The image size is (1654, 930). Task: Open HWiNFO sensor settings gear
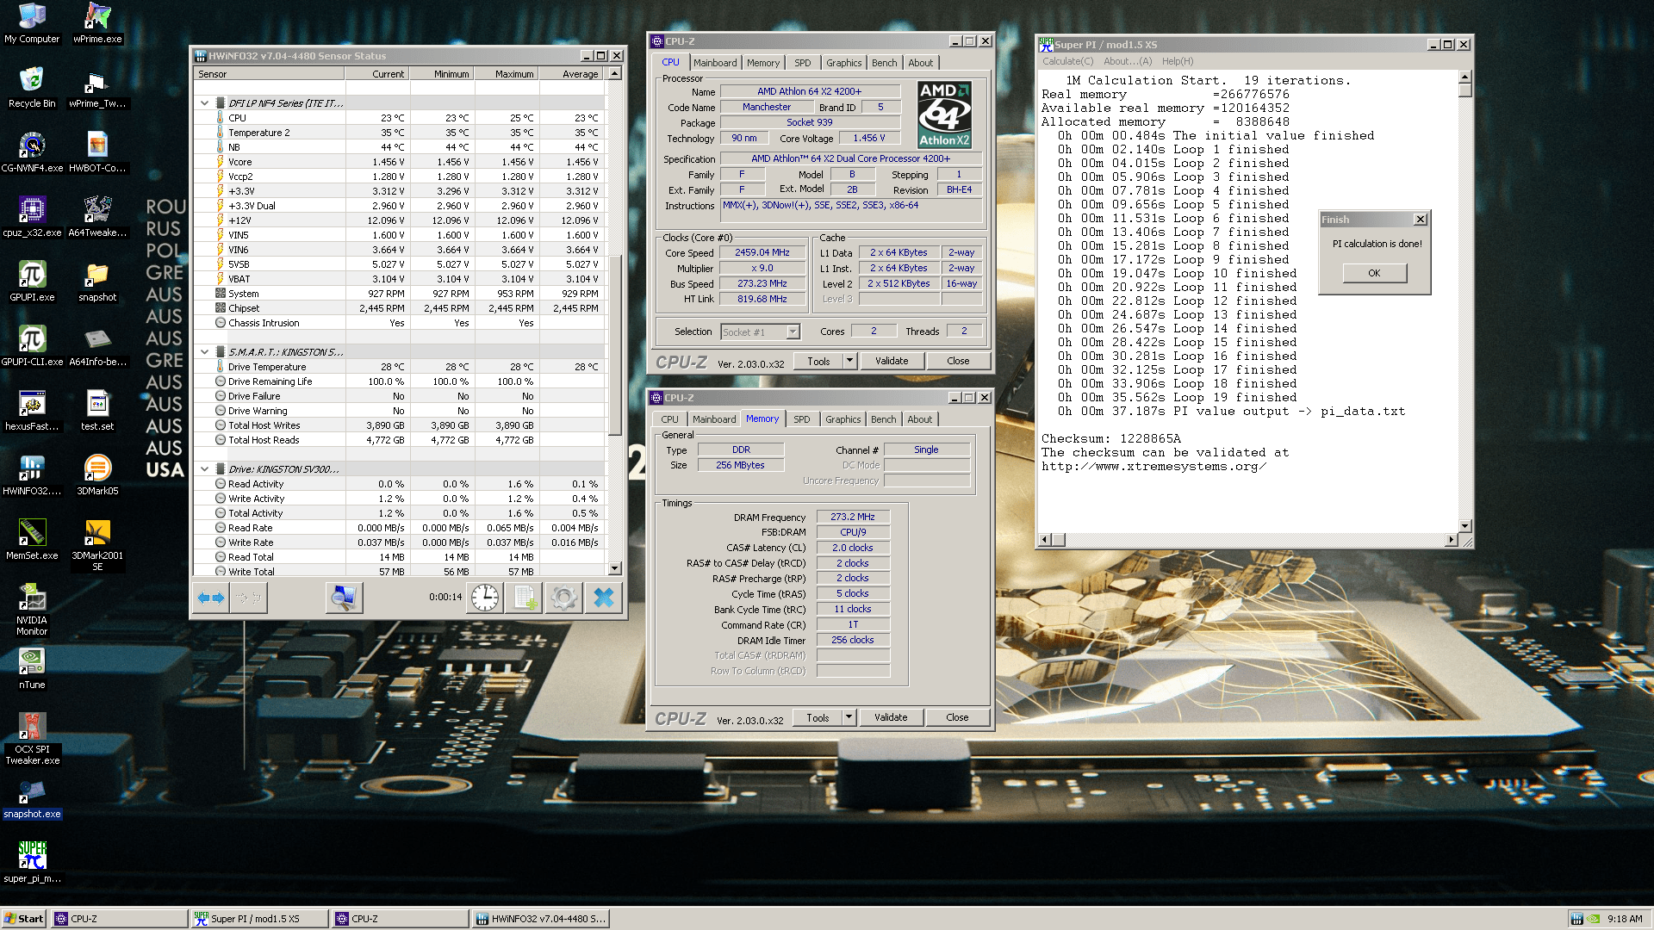564,597
